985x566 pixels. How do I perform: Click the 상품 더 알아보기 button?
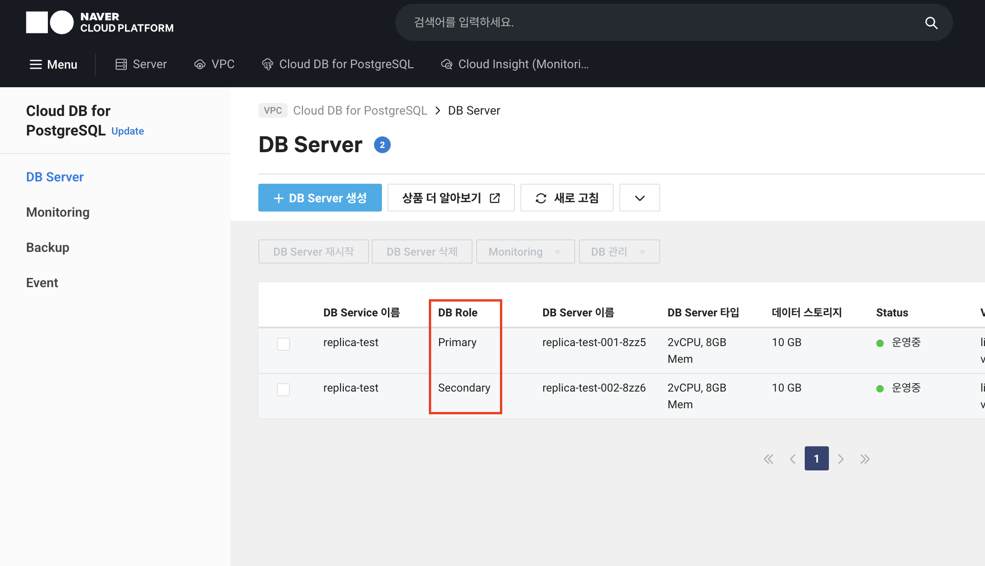point(451,198)
